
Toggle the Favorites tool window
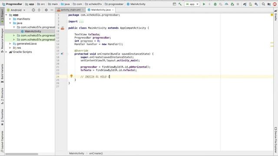coord(2,117)
